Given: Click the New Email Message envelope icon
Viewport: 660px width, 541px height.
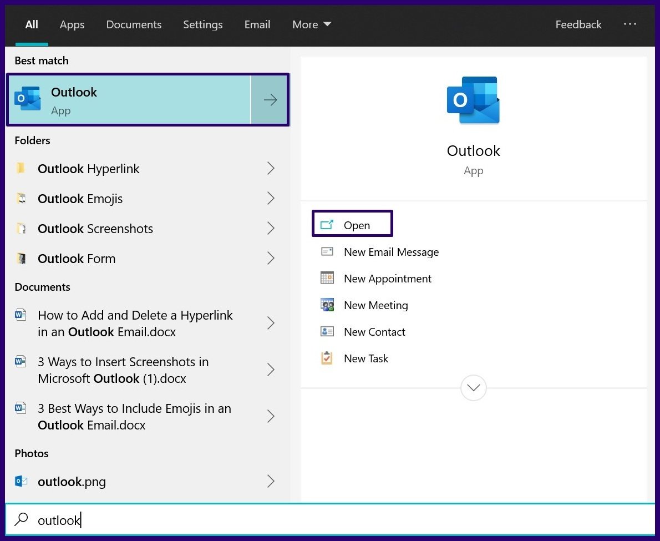Looking at the screenshot, I should (327, 252).
